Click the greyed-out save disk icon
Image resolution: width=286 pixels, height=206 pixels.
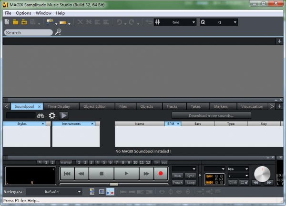coord(33,22)
